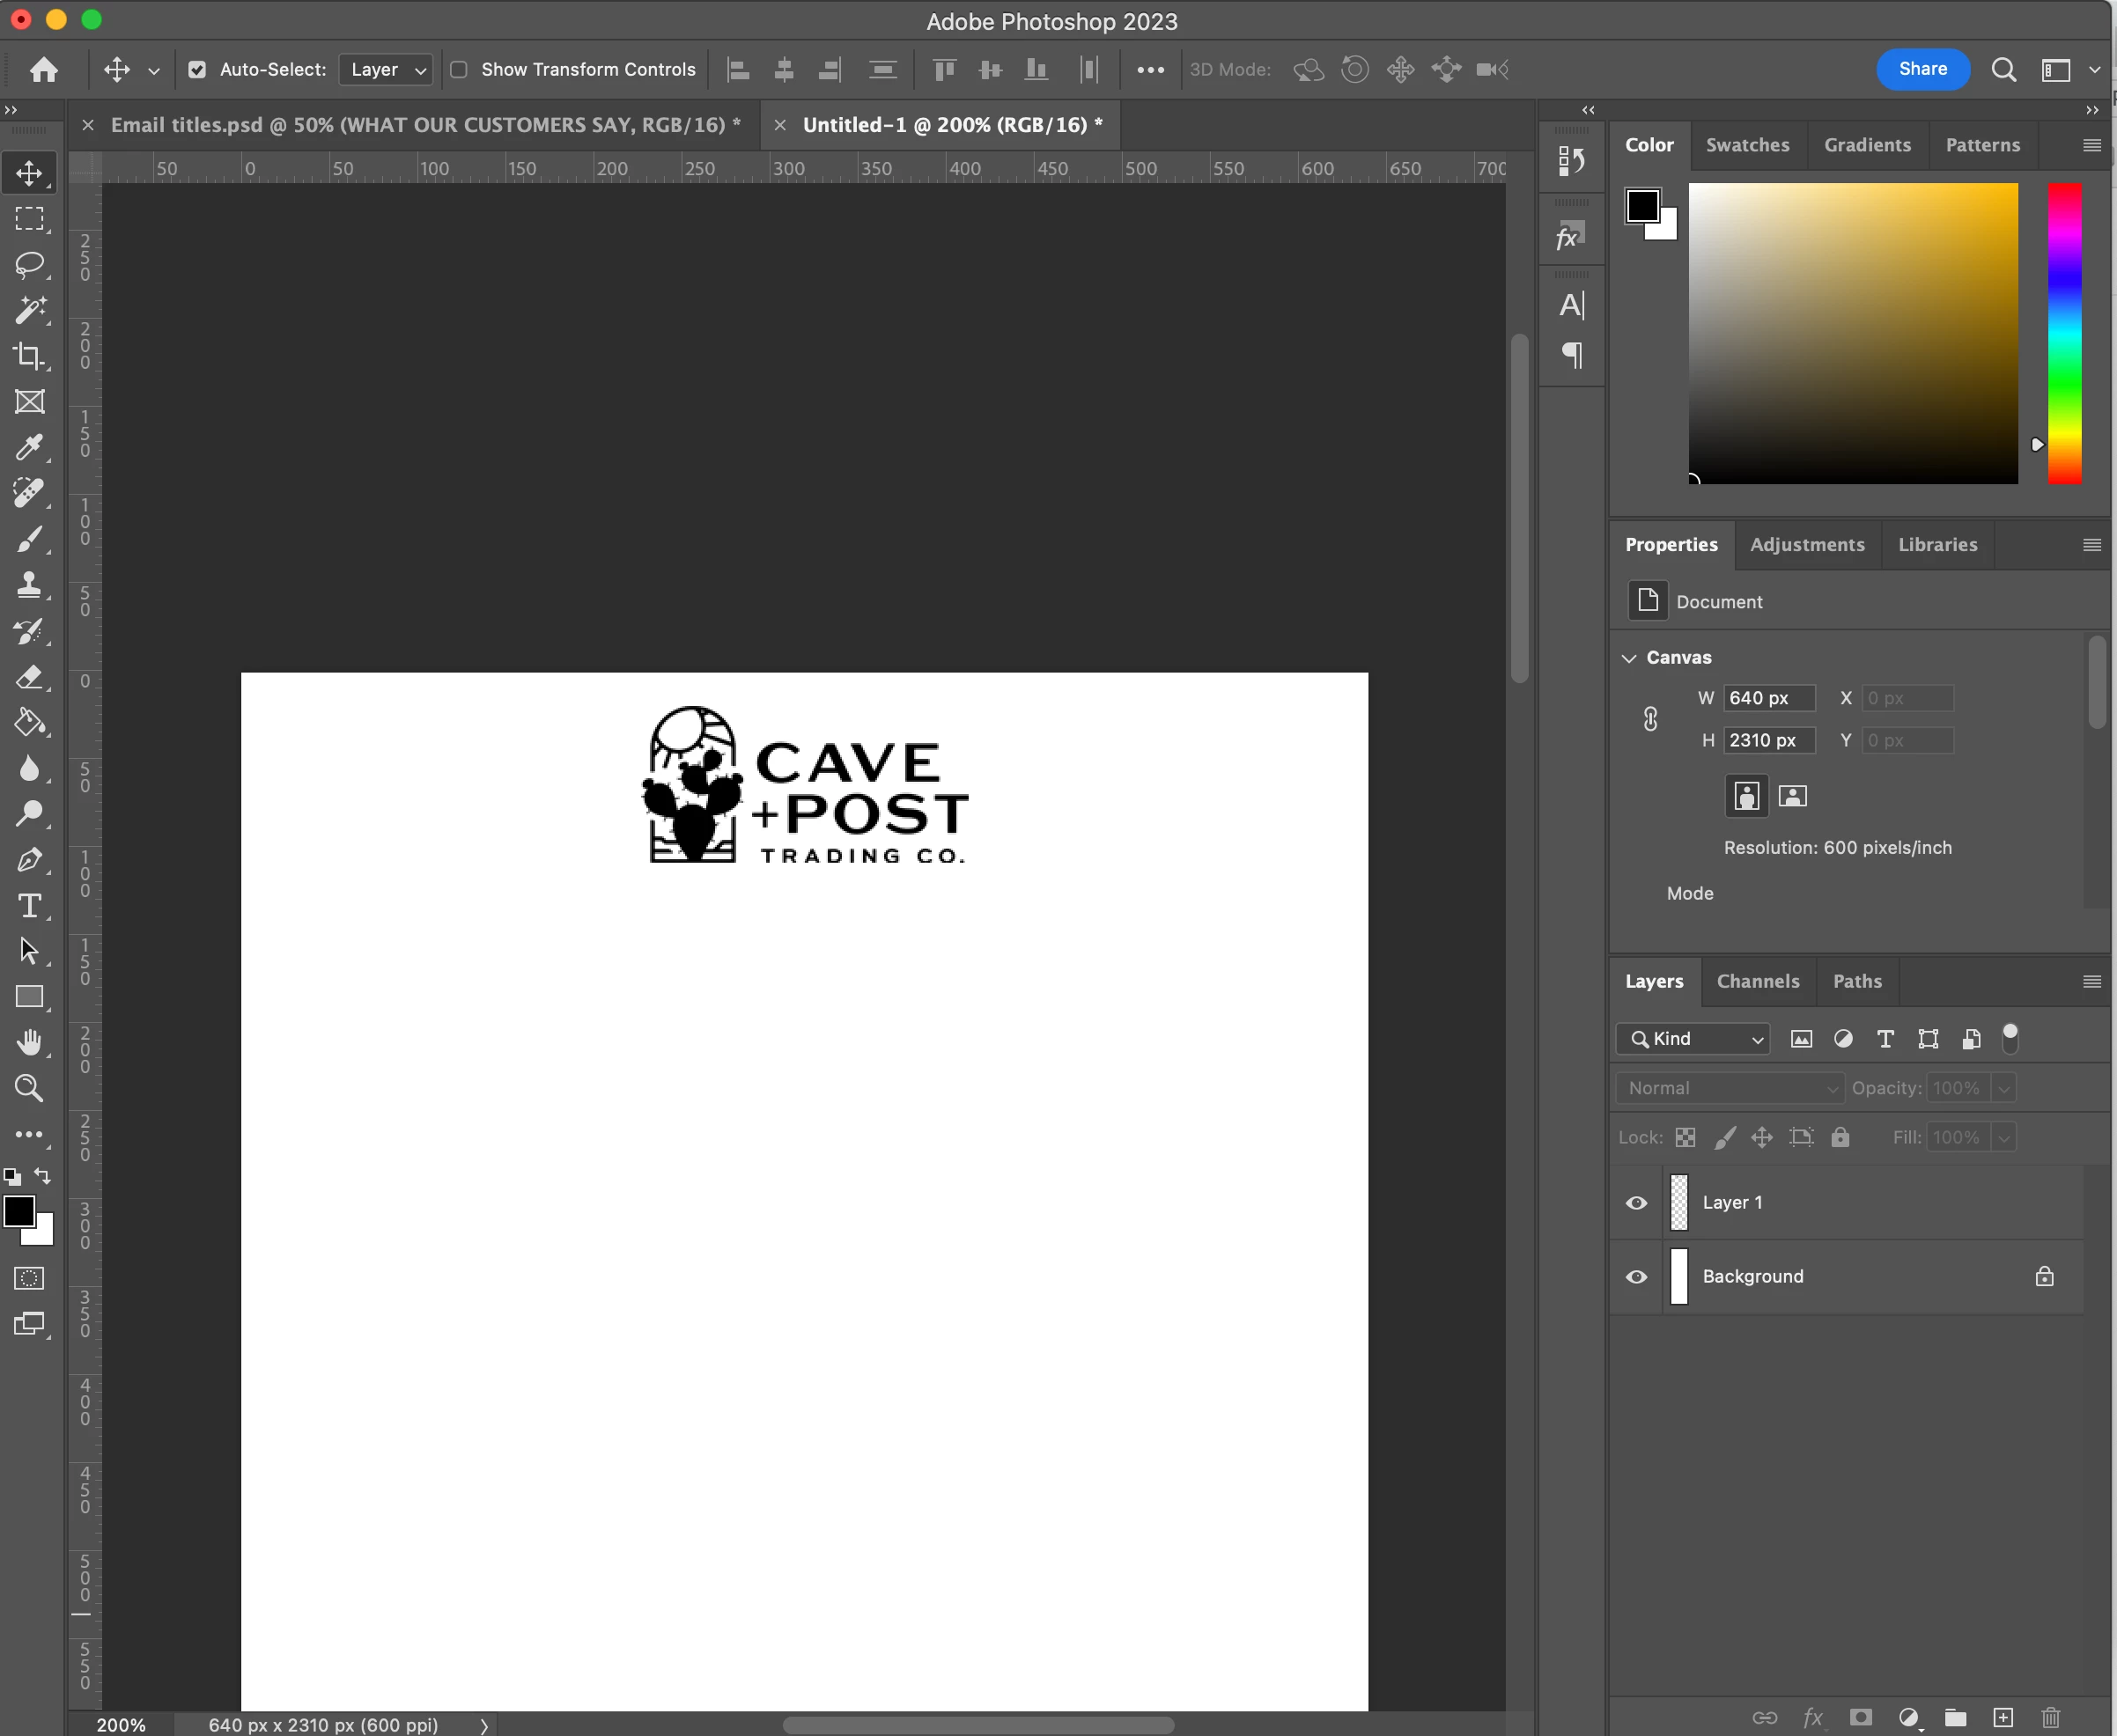Select the Clone Stamp tool
Screen dimensions: 2117x1736
coord(29,585)
